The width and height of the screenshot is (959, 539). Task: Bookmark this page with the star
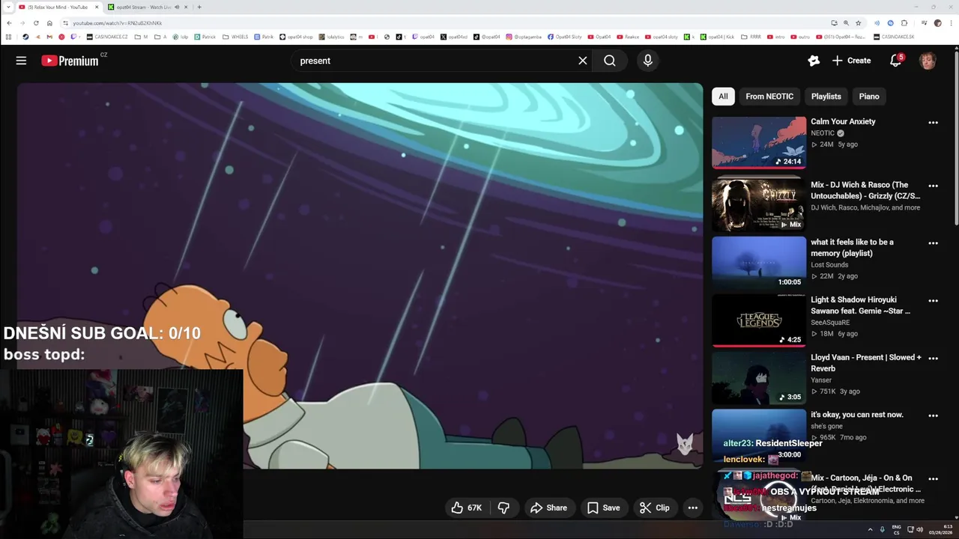coord(859,23)
